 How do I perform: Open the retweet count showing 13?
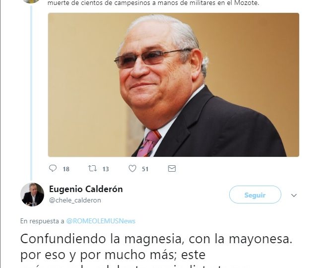click(106, 169)
